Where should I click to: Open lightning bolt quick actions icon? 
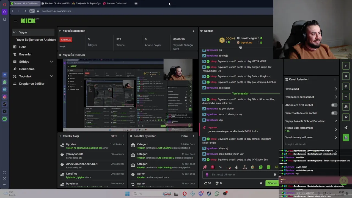click(346, 66)
